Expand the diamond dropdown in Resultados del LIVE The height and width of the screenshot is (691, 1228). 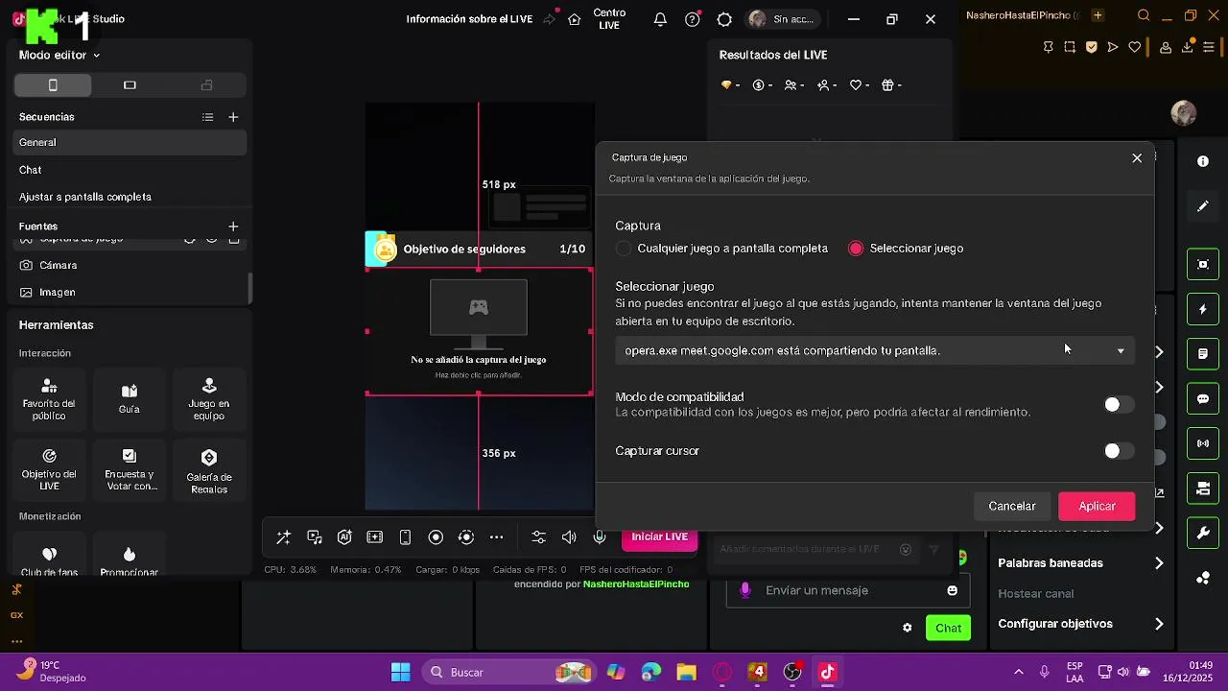(x=730, y=85)
